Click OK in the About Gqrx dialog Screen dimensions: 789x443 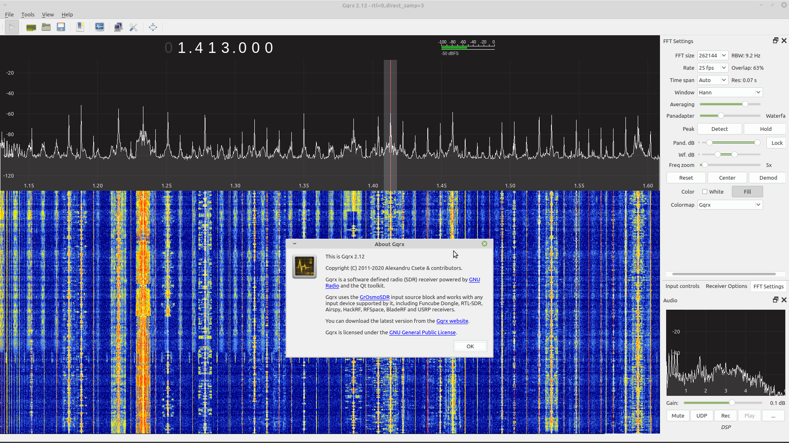tap(470, 346)
